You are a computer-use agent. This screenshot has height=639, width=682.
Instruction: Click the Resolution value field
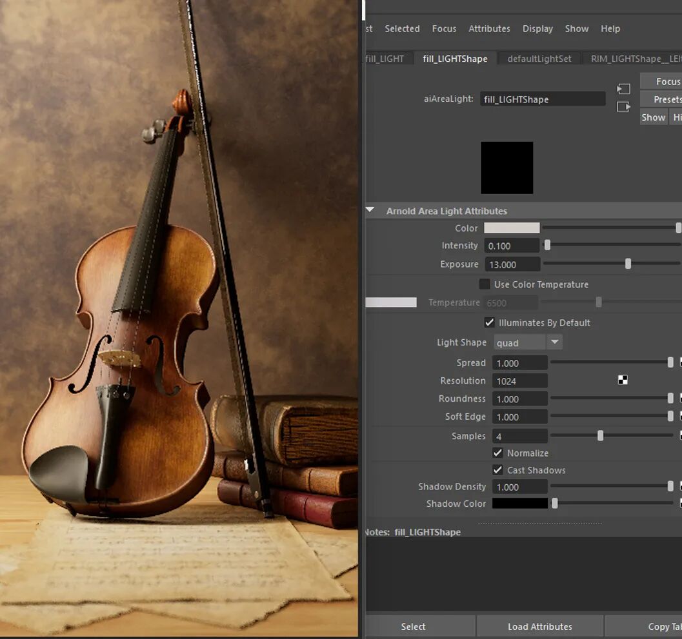click(519, 381)
